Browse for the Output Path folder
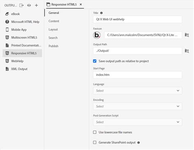This screenshot has height=150, width=194. 187,51
